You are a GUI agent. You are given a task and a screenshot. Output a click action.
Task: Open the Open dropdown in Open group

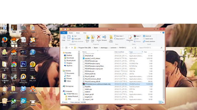pos(137,36)
